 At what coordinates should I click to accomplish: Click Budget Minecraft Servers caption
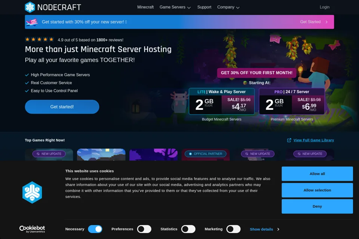click(x=222, y=119)
